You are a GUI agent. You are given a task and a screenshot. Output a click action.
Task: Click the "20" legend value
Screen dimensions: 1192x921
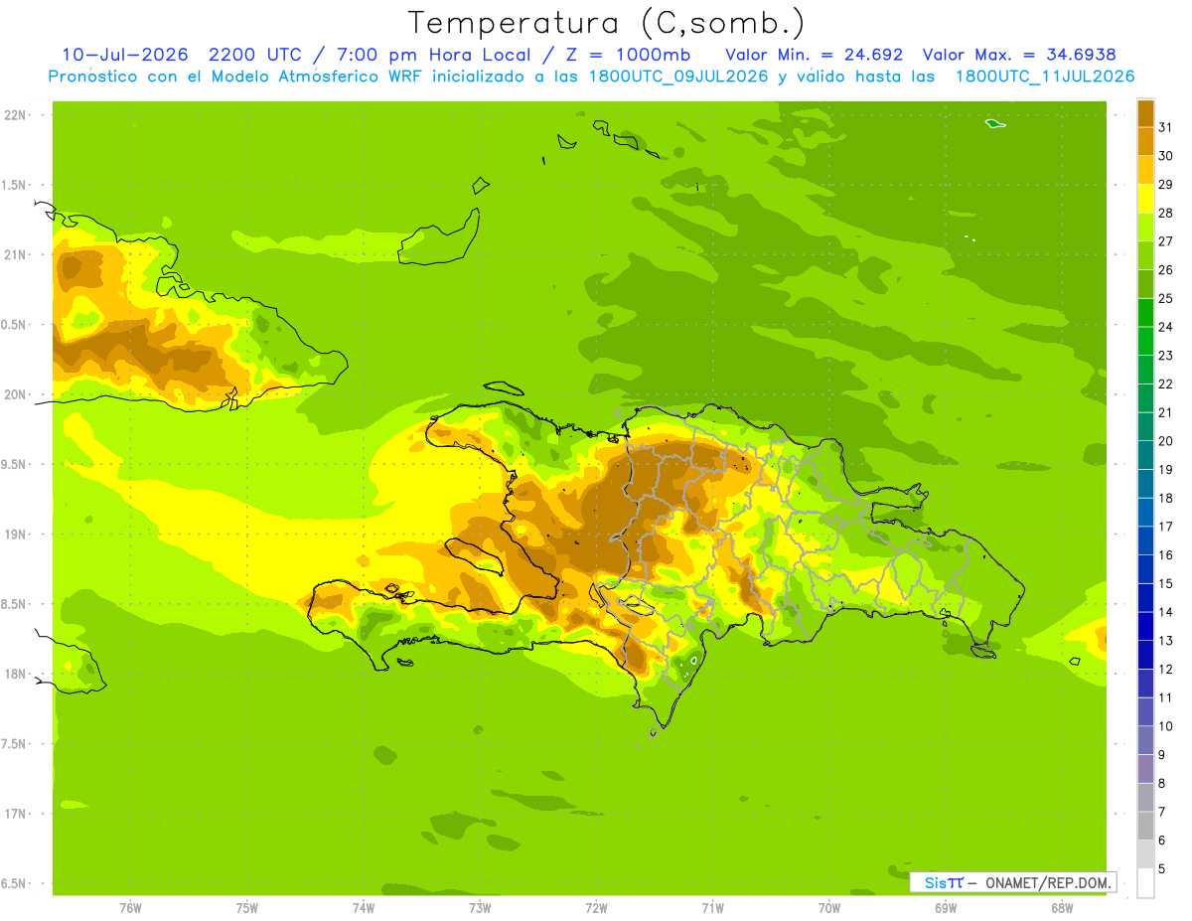tap(1166, 441)
